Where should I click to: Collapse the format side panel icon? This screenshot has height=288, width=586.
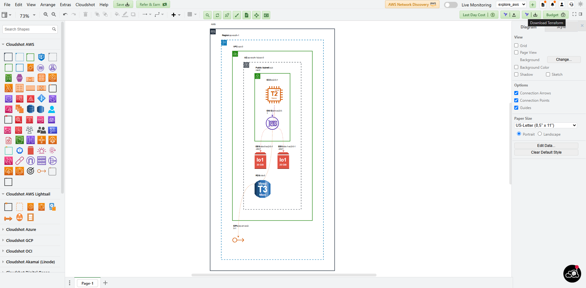(581, 14)
